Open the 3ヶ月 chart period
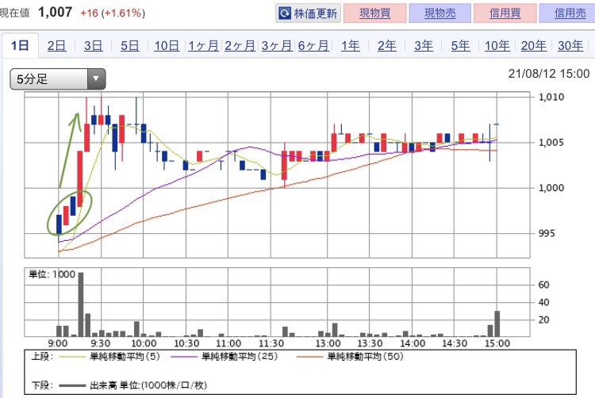Viewport: 595px width, 398px height. pos(277,46)
